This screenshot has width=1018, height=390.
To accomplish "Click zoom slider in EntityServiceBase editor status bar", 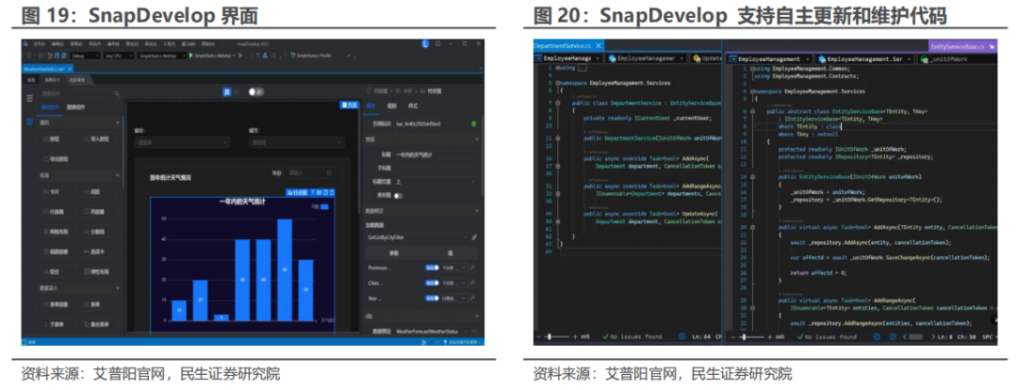I will pos(751,336).
